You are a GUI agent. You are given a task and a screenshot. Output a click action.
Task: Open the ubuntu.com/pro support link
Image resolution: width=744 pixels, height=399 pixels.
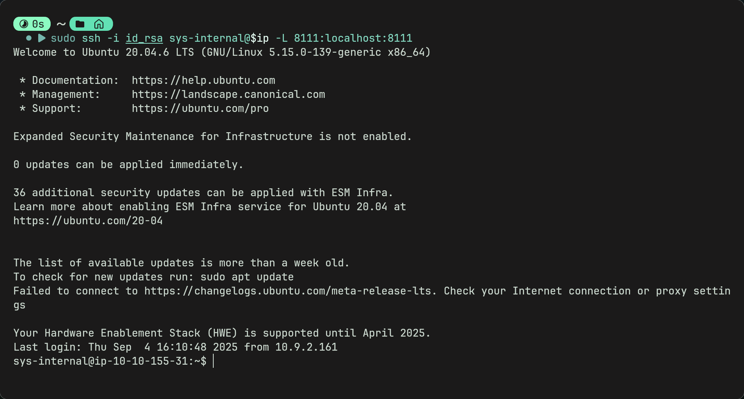pos(200,108)
